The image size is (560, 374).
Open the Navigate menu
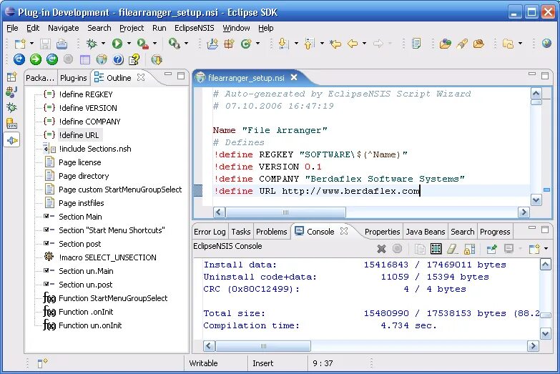(x=63, y=28)
